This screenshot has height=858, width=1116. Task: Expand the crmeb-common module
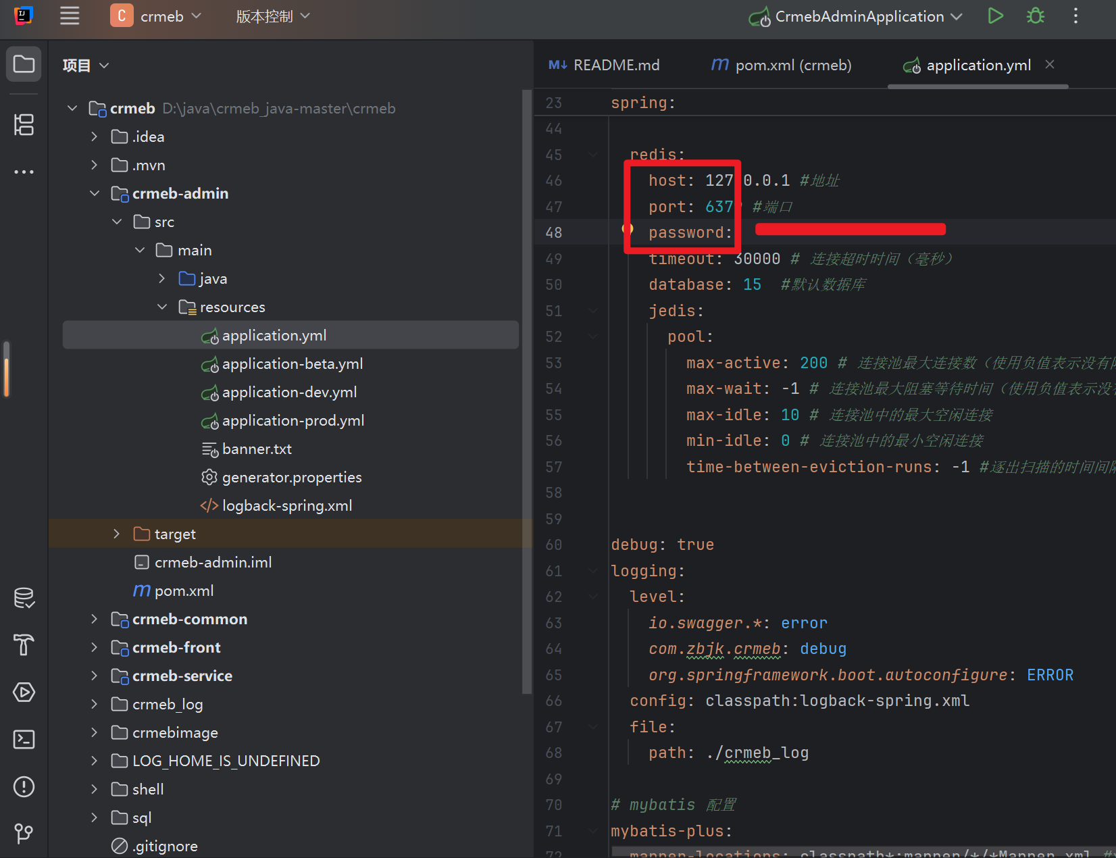95,619
